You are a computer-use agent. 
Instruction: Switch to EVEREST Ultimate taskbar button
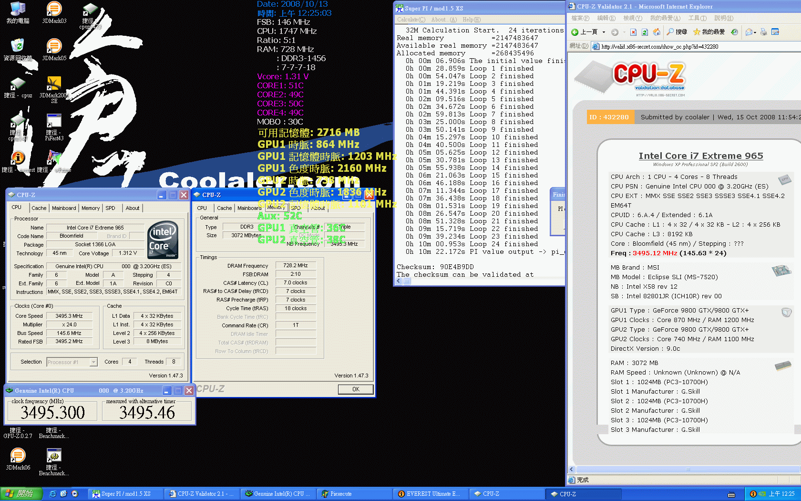click(430, 494)
